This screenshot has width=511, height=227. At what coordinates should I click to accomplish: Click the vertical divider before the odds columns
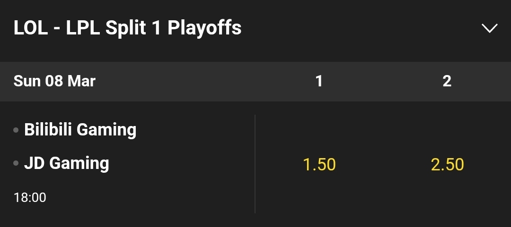(x=255, y=164)
